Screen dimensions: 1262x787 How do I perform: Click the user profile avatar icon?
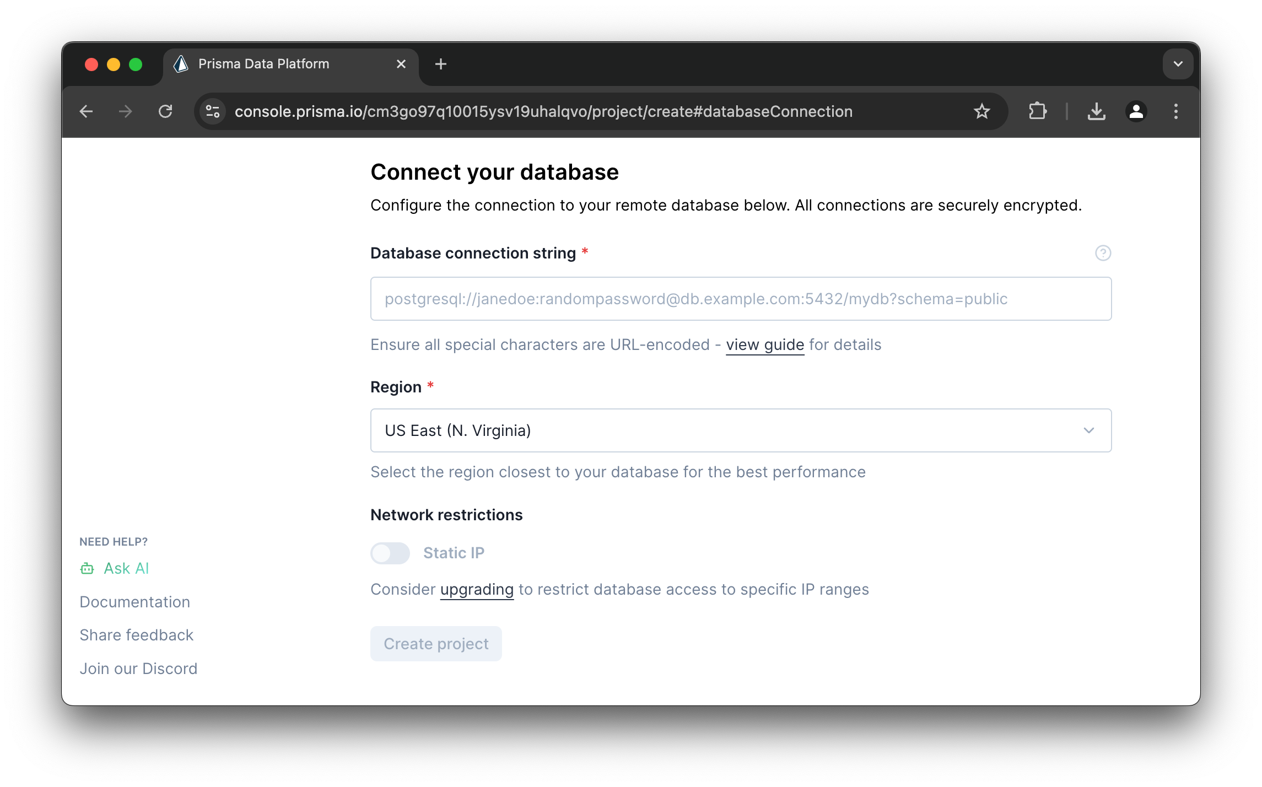tap(1136, 112)
